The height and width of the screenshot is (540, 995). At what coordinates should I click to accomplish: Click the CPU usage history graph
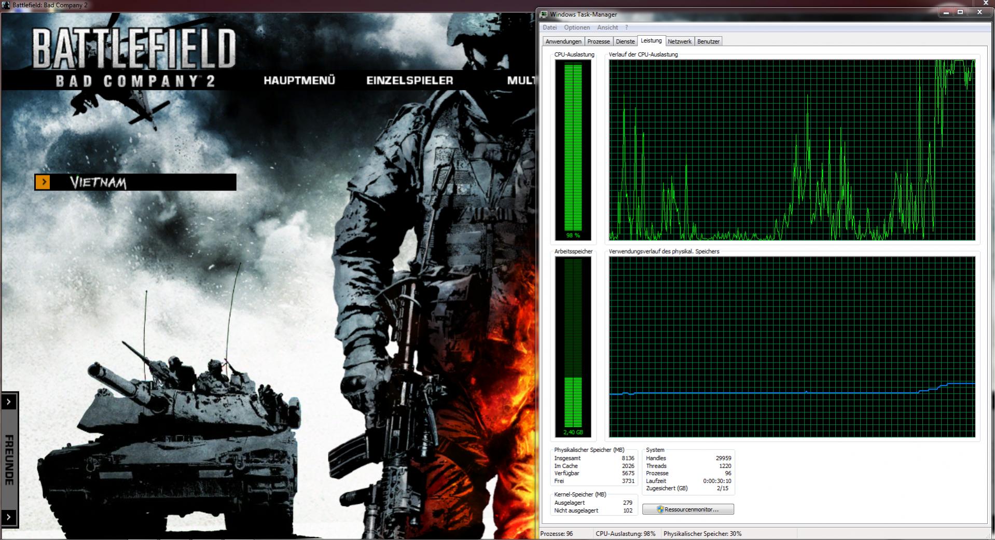[792, 150]
